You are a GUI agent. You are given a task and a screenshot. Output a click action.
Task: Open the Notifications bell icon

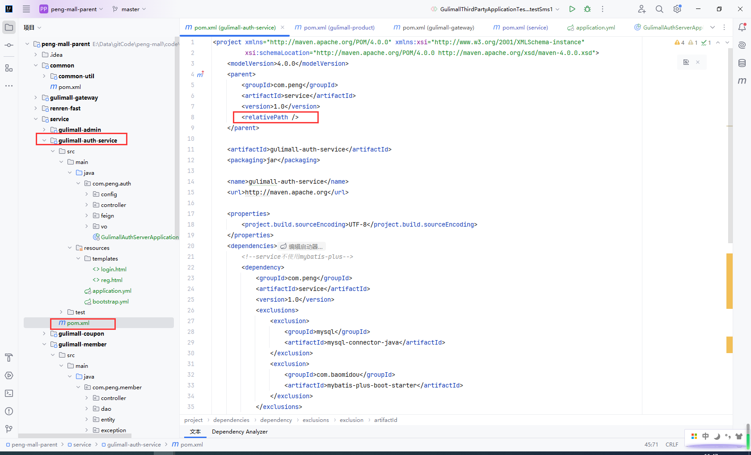tap(742, 27)
